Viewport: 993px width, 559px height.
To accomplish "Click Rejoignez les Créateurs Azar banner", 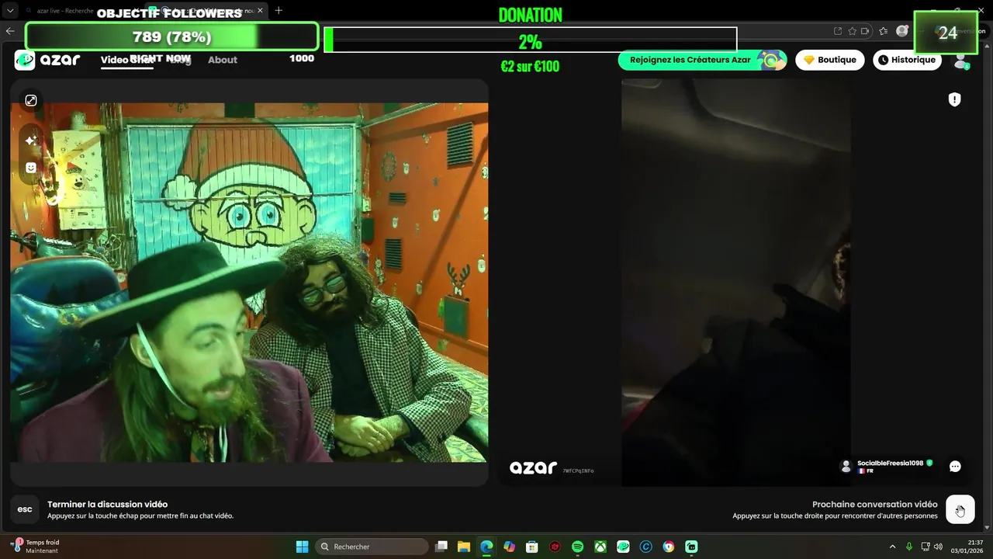I will 702,60.
